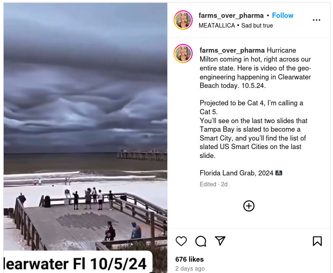The height and width of the screenshot is (273, 333).
Task: Open the three-dot more options menu
Action: [x=316, y=20]
